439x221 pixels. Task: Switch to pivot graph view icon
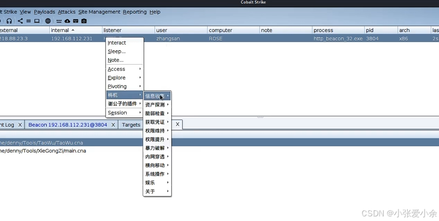pyautogui.click(x=20, y=21)
